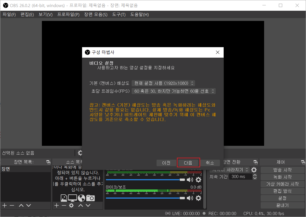Click CPU: 0.4%, 30.00 fps status
The image size is (306, 217).
264,214
